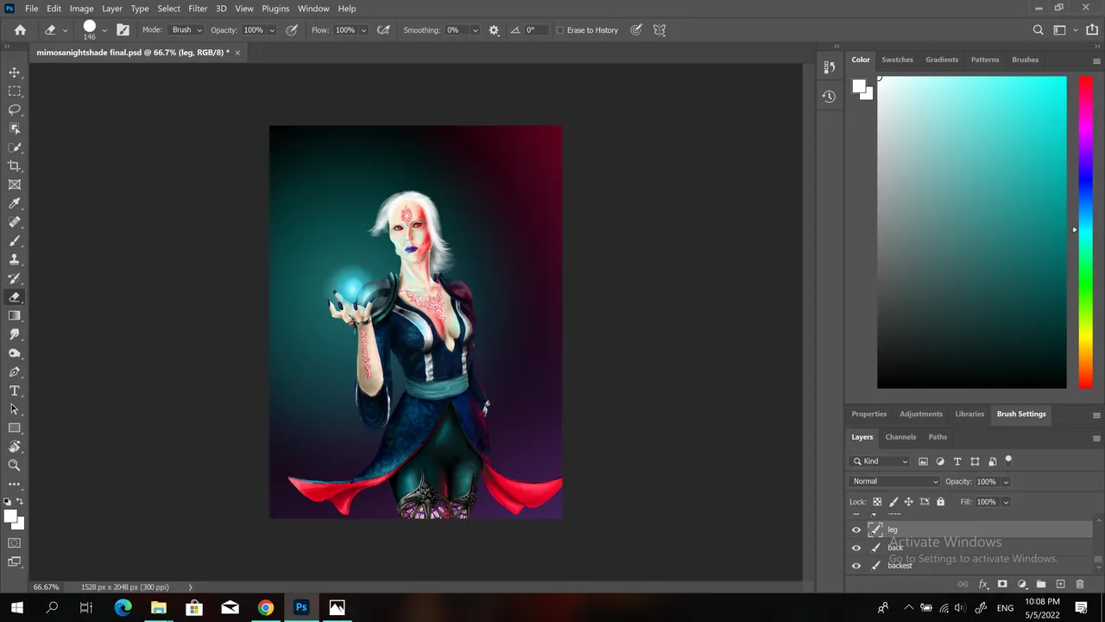This screenshot has height=622, width=1105.
Task: Click the Home icon in options bar
Action: pyautogui.click(x=20, y=30)
